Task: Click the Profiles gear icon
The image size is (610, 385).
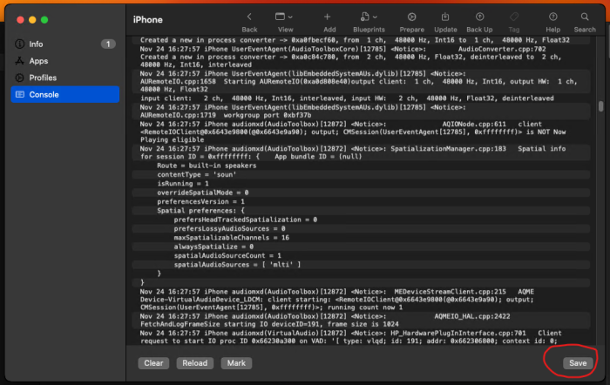Action: pos(19,78)
